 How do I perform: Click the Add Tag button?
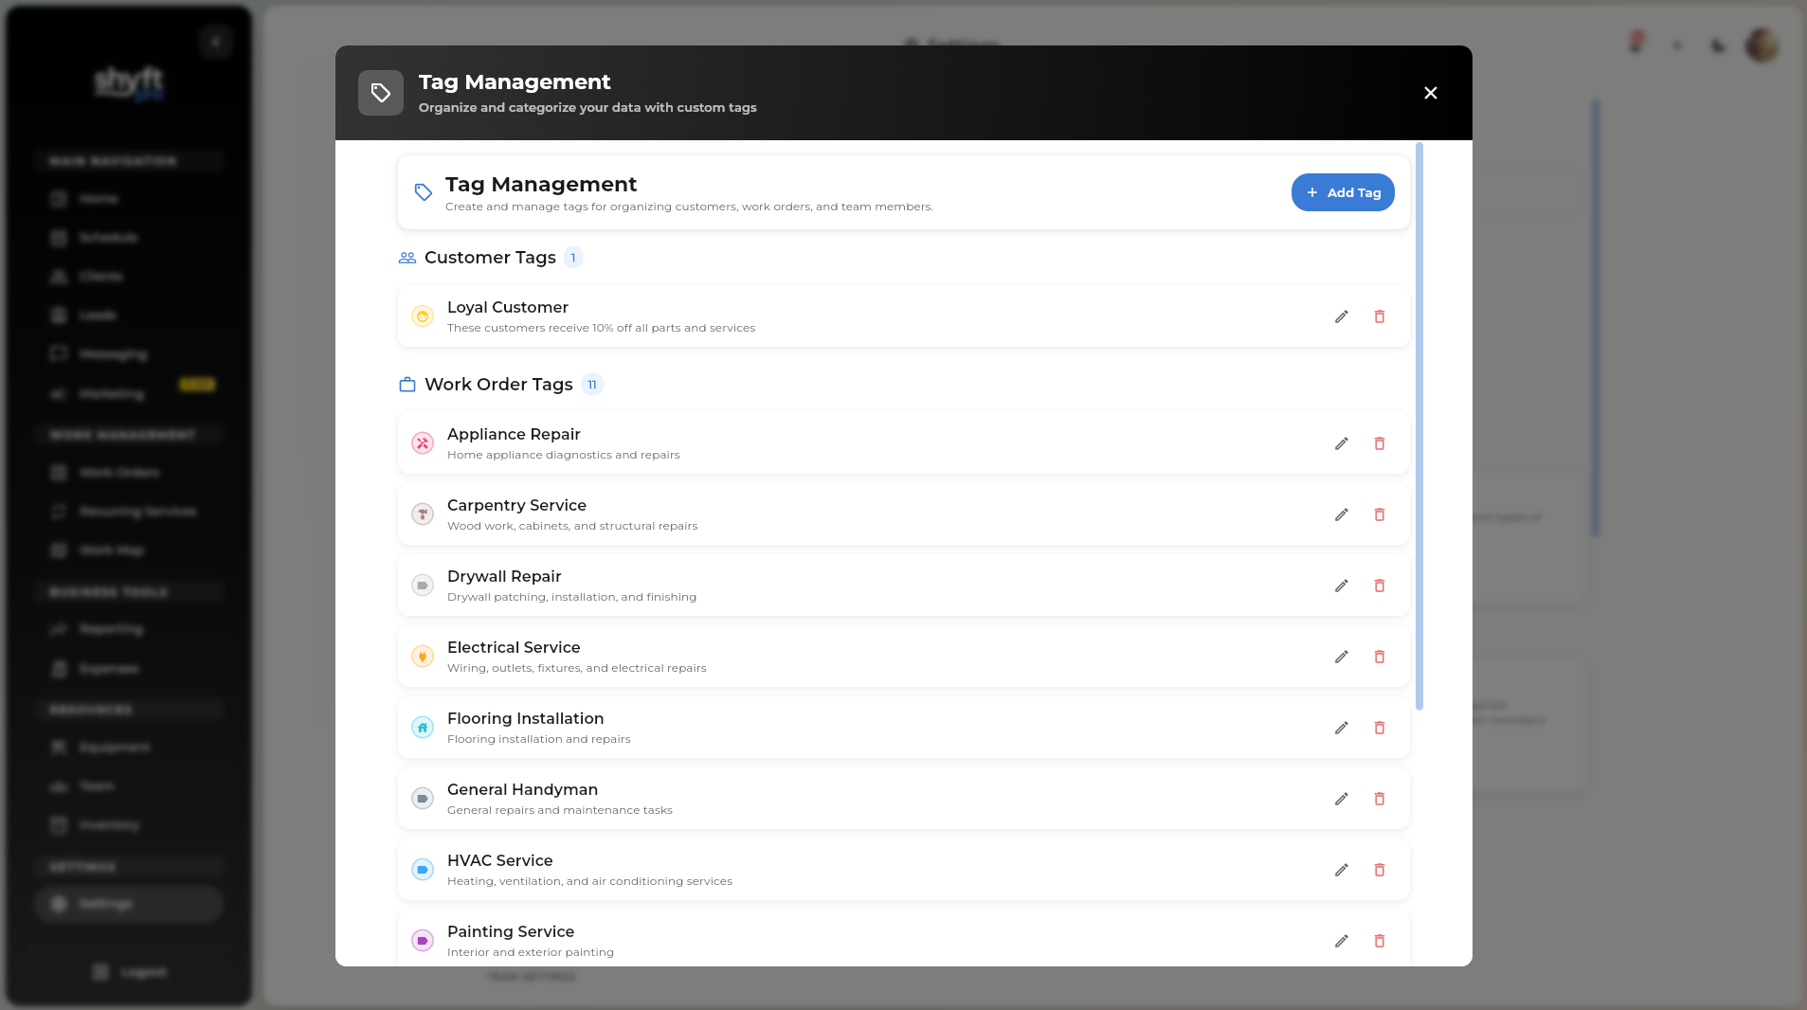1342,191
